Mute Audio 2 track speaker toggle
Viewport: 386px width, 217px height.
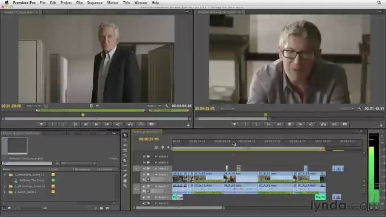pyautogui.click(x=144, y=197)
